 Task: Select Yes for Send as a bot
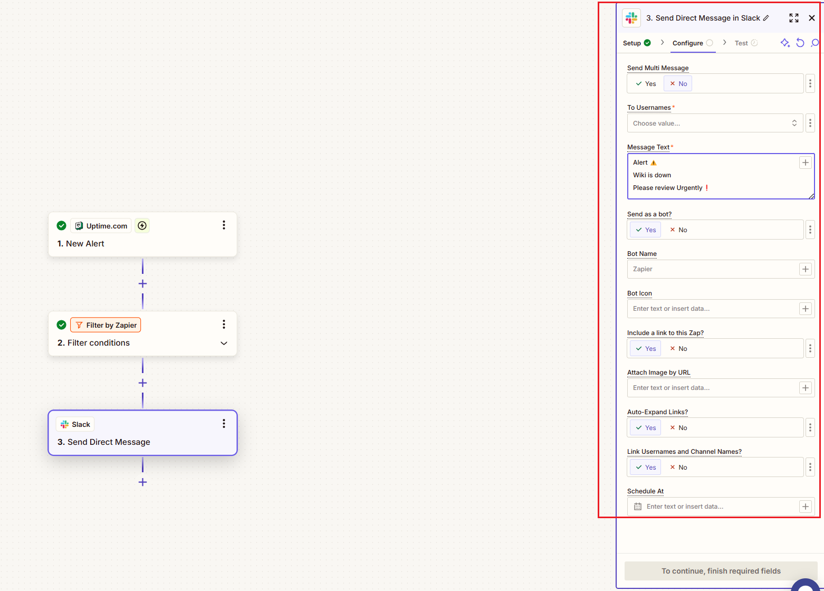(646, 230)
